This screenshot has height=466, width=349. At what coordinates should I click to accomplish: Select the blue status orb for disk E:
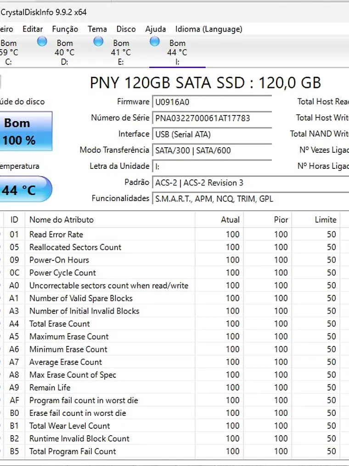[98, 41]
